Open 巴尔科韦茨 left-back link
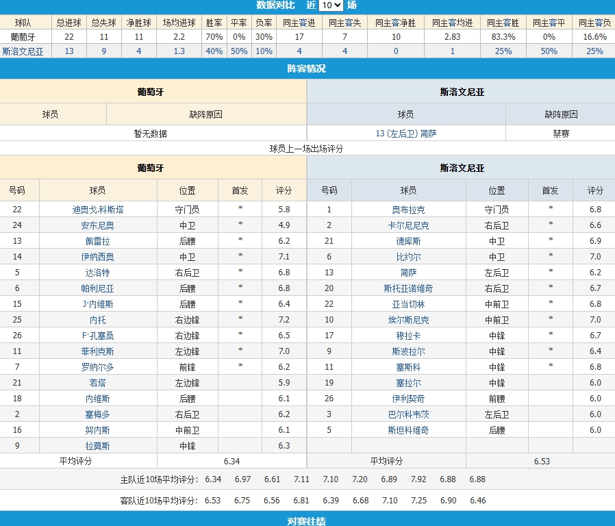 click(408, 414)
